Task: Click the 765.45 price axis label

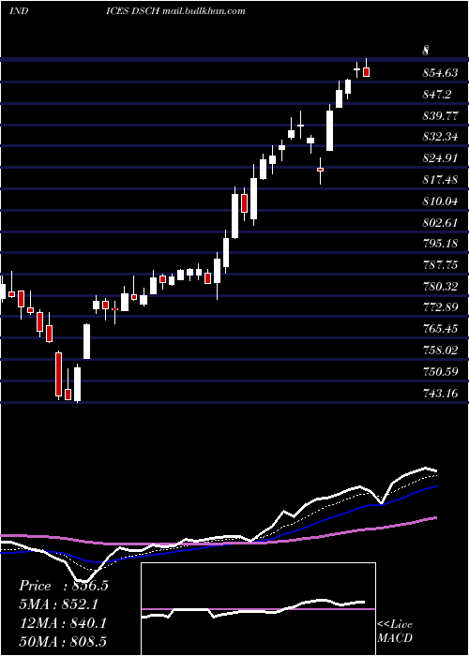Action: click(x=440, y=329)
